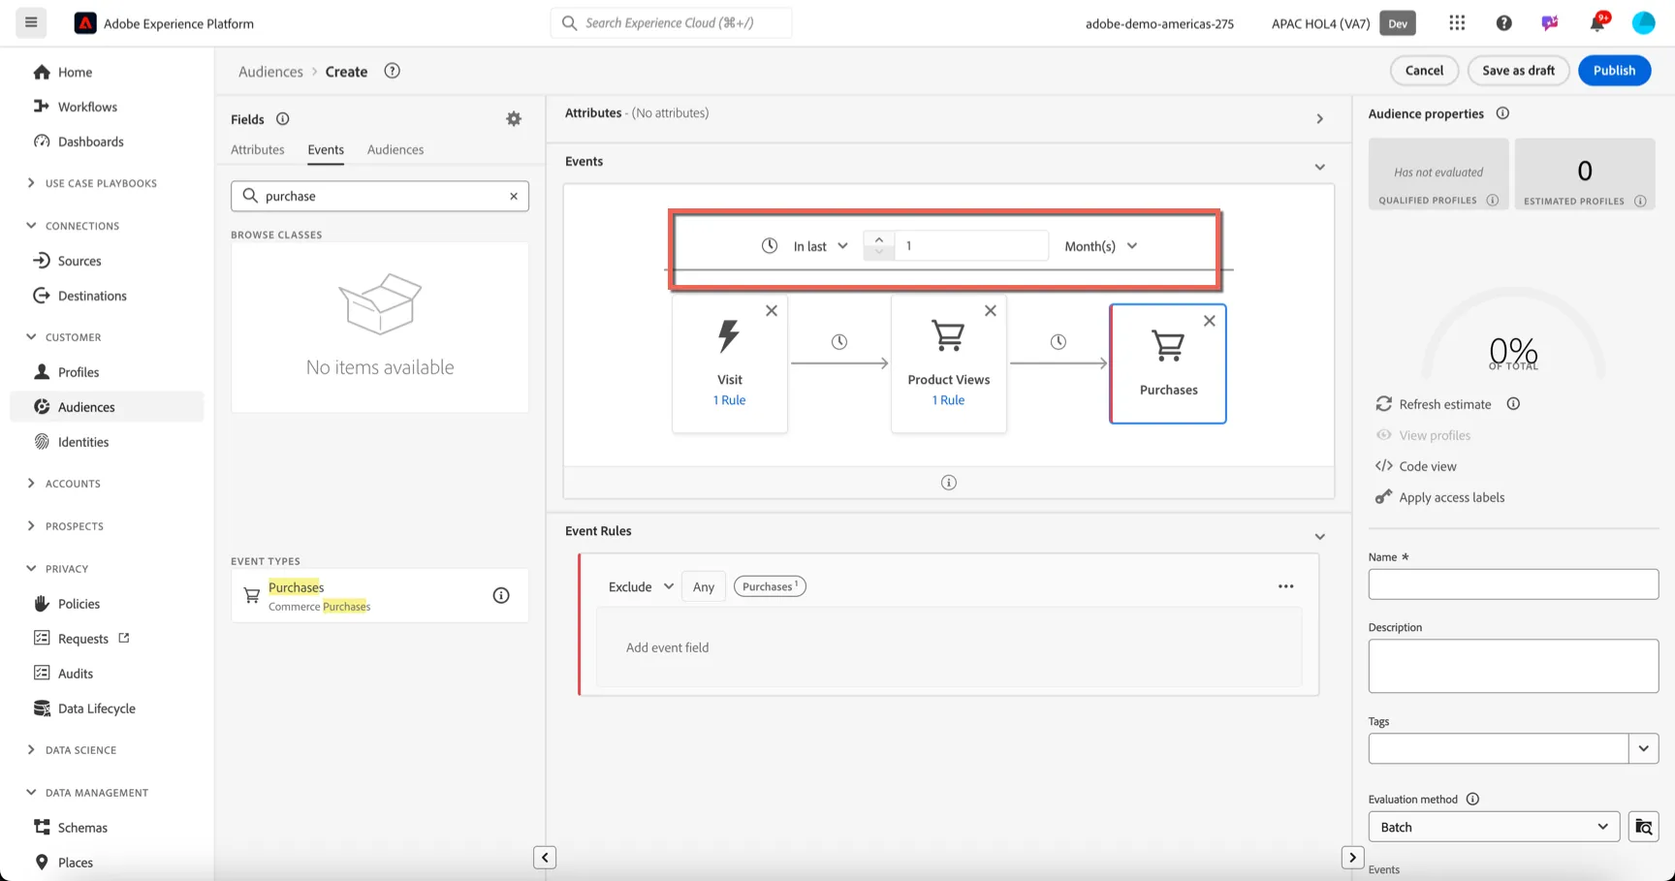Click the Refresh estimate icon
The image size is (1675, 881).
point(1383,404)
